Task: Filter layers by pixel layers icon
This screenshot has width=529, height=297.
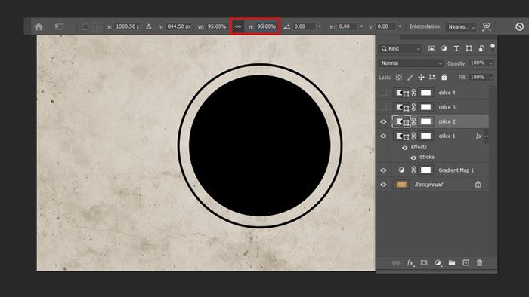Action: [432, 48]
